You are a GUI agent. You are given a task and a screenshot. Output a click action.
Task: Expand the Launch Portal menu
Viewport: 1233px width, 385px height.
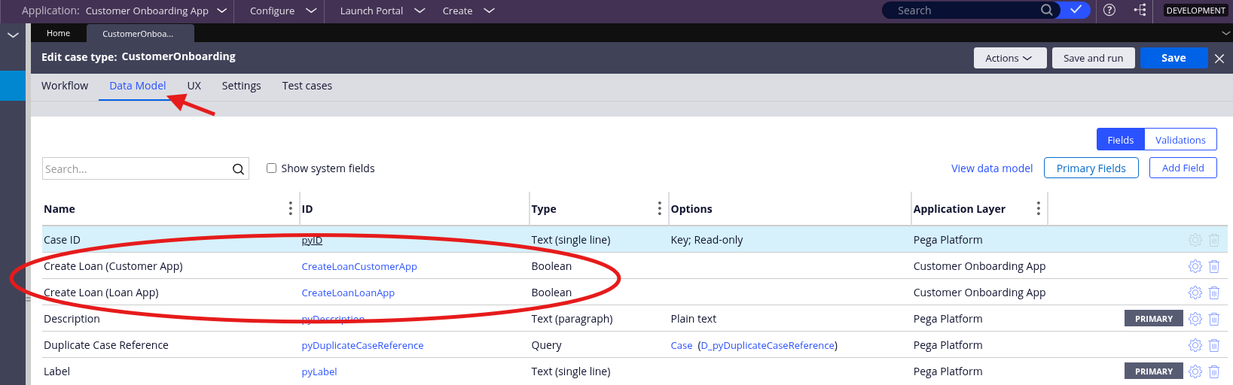pyautogui.click(x=382, y=11)
